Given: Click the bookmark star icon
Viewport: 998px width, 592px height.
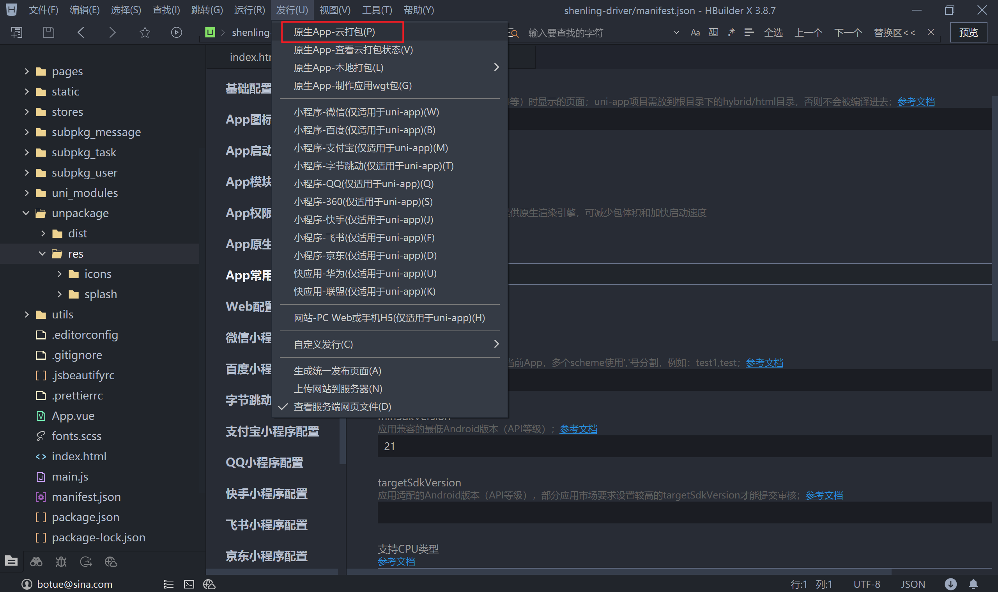Looking at the screenshot, I should click(145, 32).
